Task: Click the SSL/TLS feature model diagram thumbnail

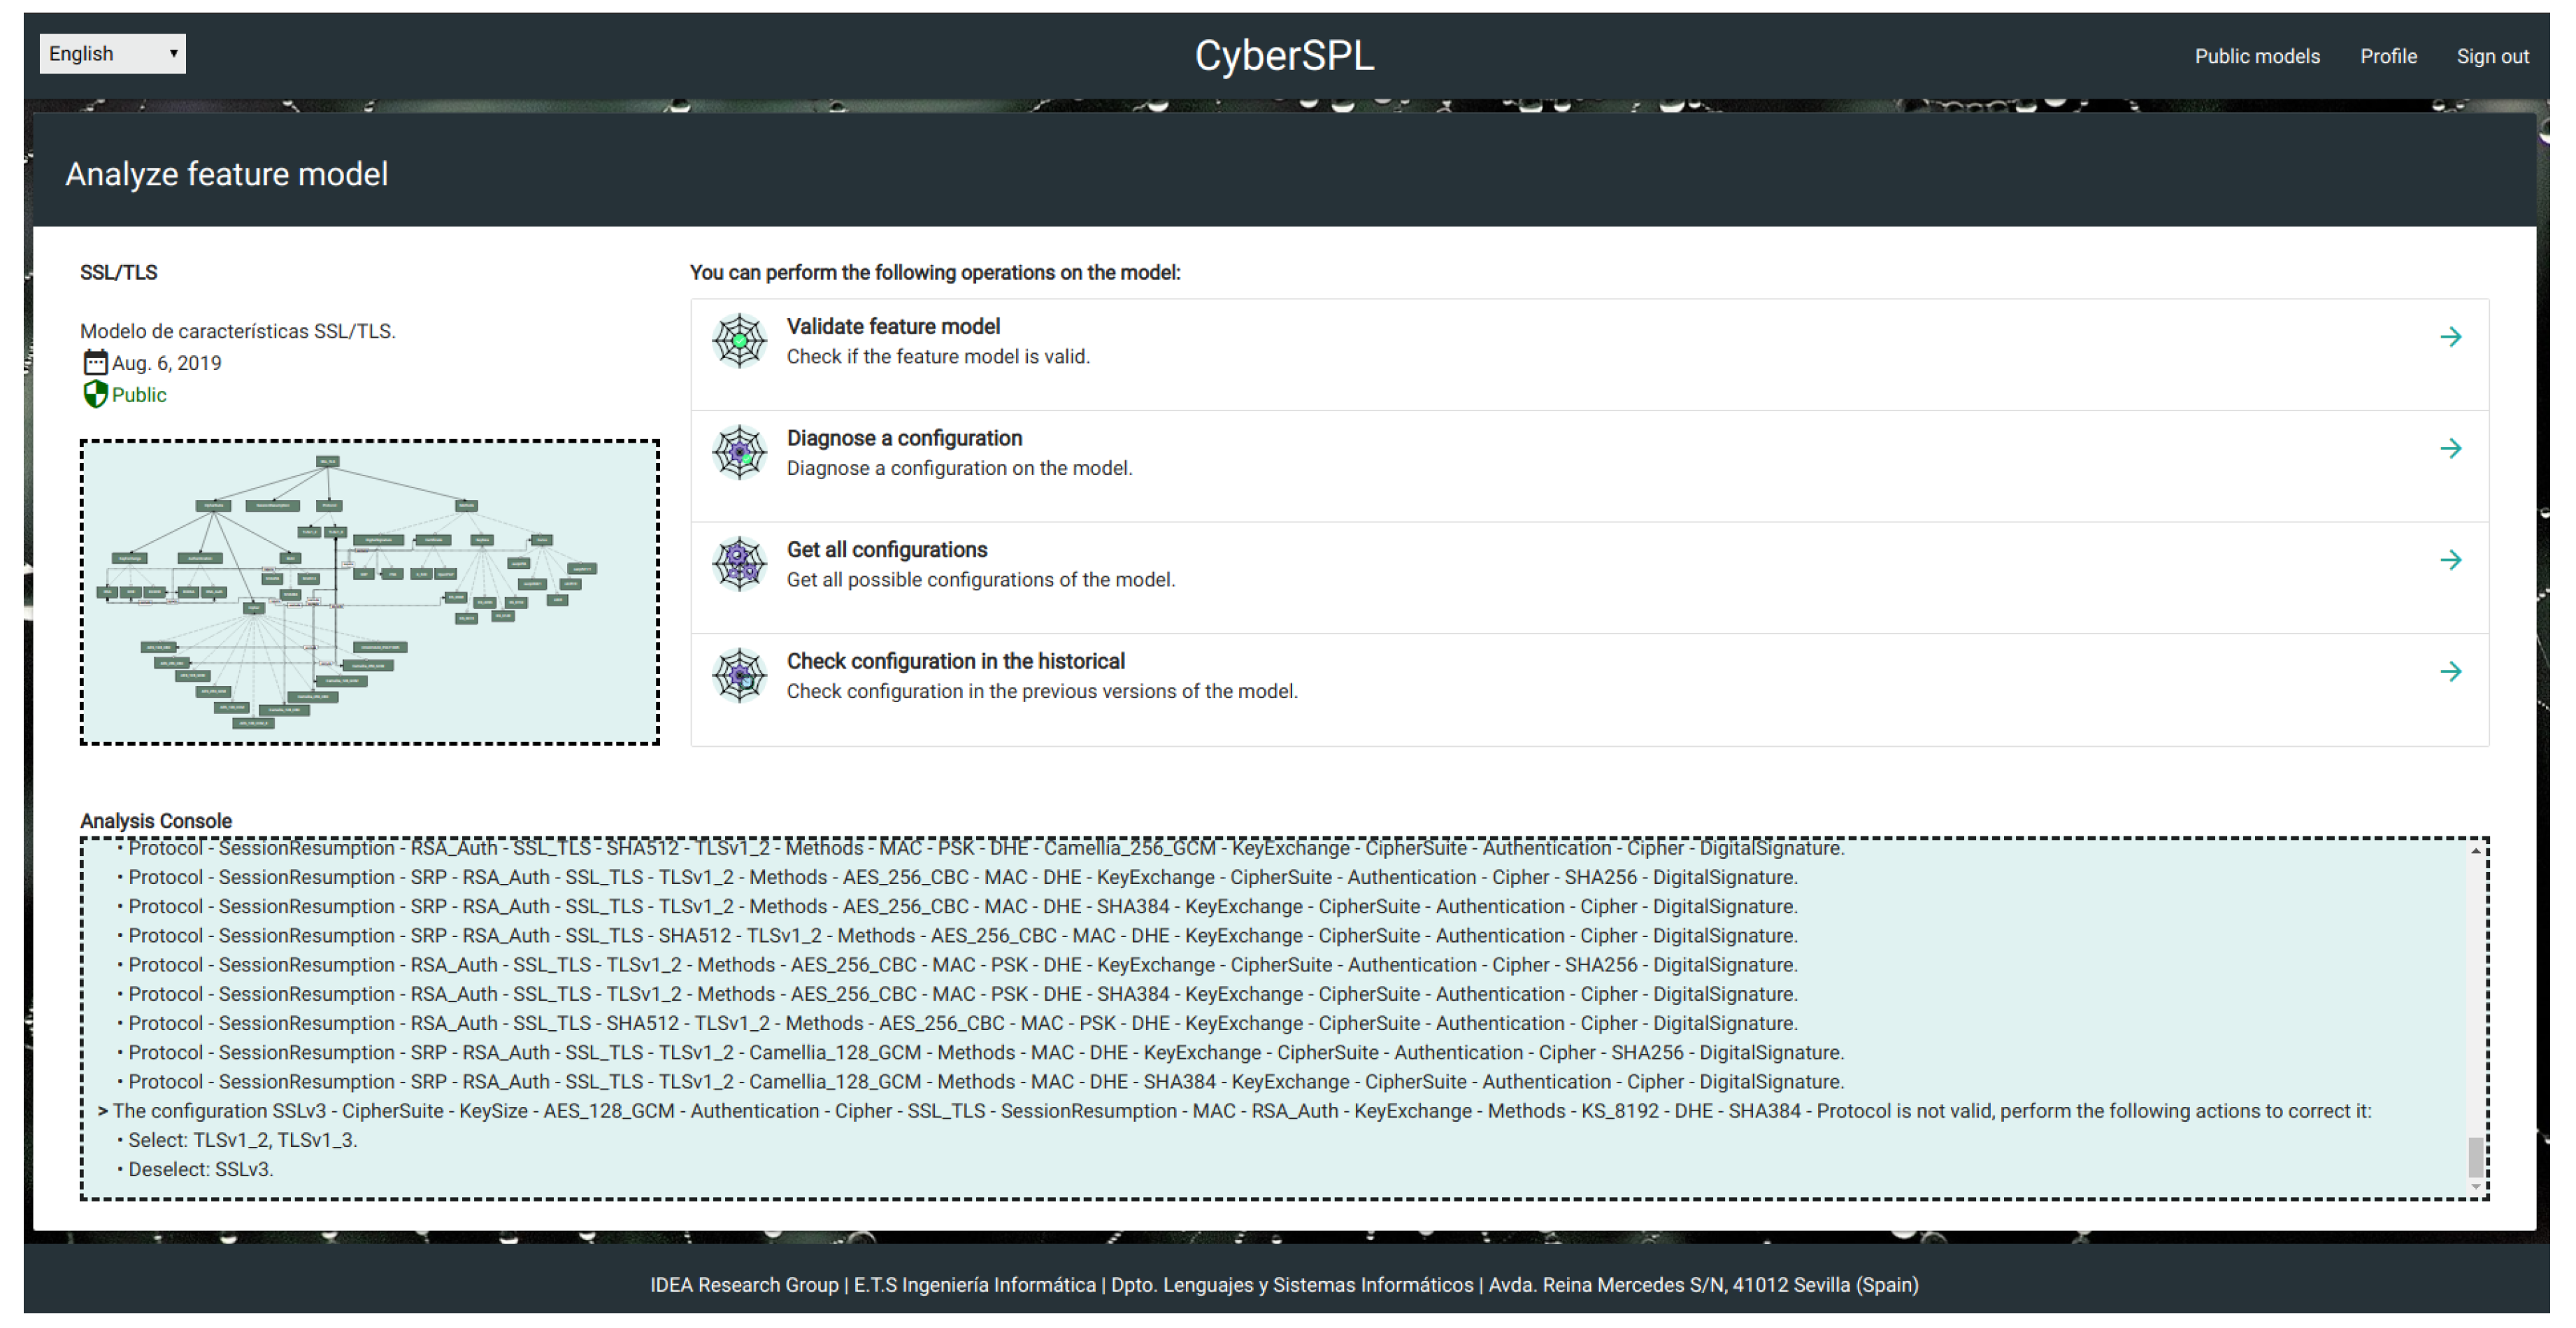Action: pyautogui.click(x=369, y=592)
